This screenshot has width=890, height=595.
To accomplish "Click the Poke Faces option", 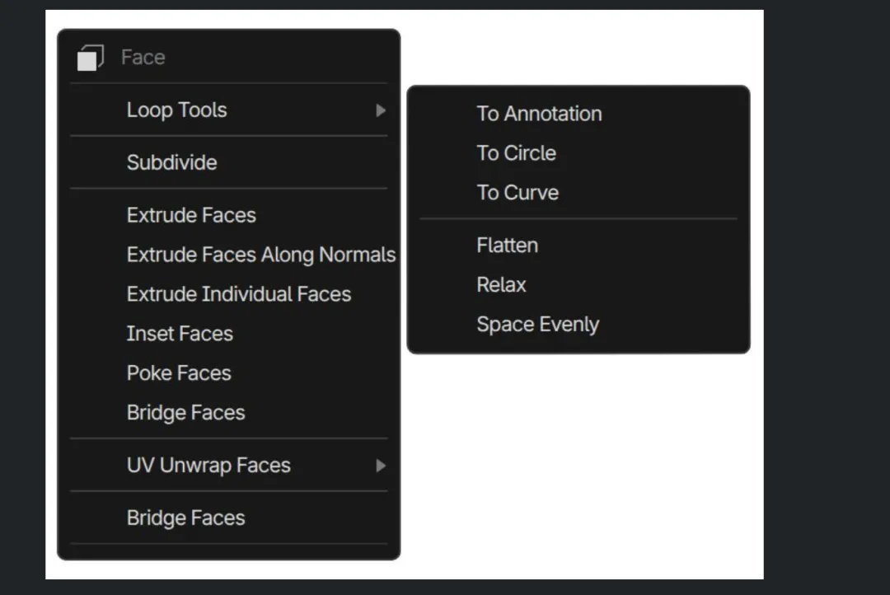I will tap(179, 373).
